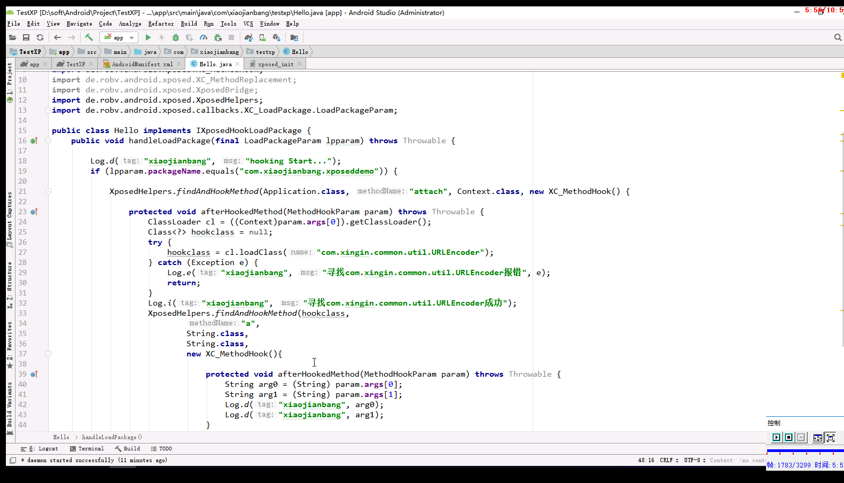
Task: Open Project Structure icon
Action: pyautogui.click(x=294, y=37)
